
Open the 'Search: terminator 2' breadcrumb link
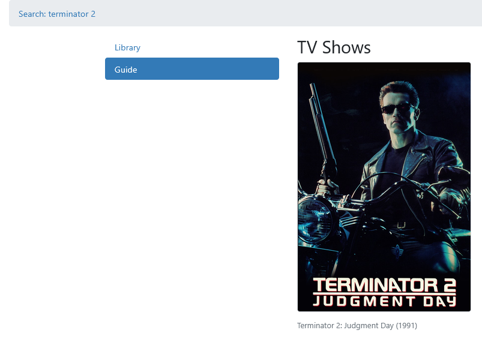click(x=57, y=14)
